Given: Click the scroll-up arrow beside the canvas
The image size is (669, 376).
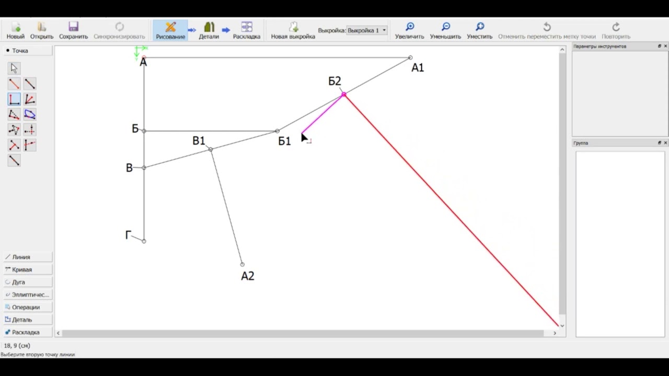Looking at the screenshot, I should tap(562, 50).
